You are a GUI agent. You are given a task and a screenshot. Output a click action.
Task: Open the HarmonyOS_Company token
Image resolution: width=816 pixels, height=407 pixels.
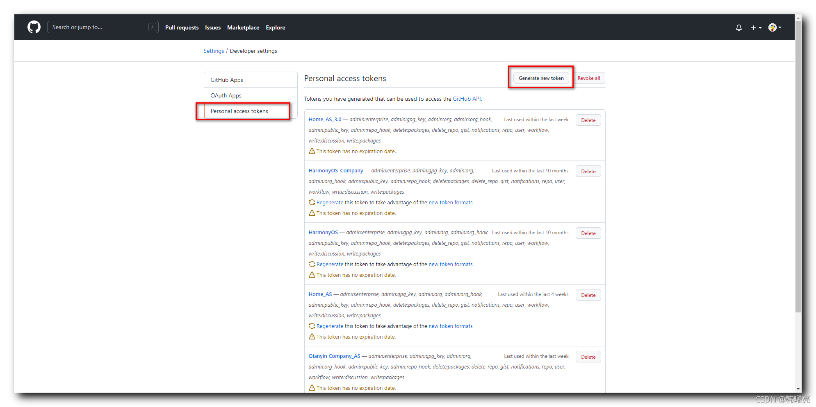pos(336,170)
